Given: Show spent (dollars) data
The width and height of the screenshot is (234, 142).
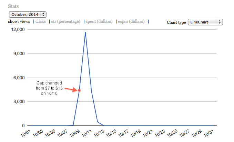Looking at the screenshot, I should coord(99,21).
